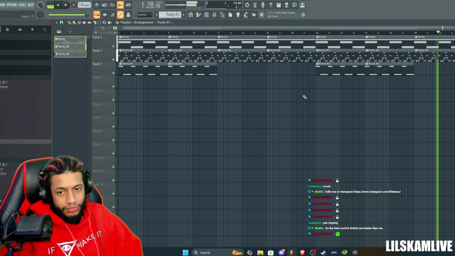Open the Channel rack icon
Screen dimensions: 455x256
pos(206,15)
